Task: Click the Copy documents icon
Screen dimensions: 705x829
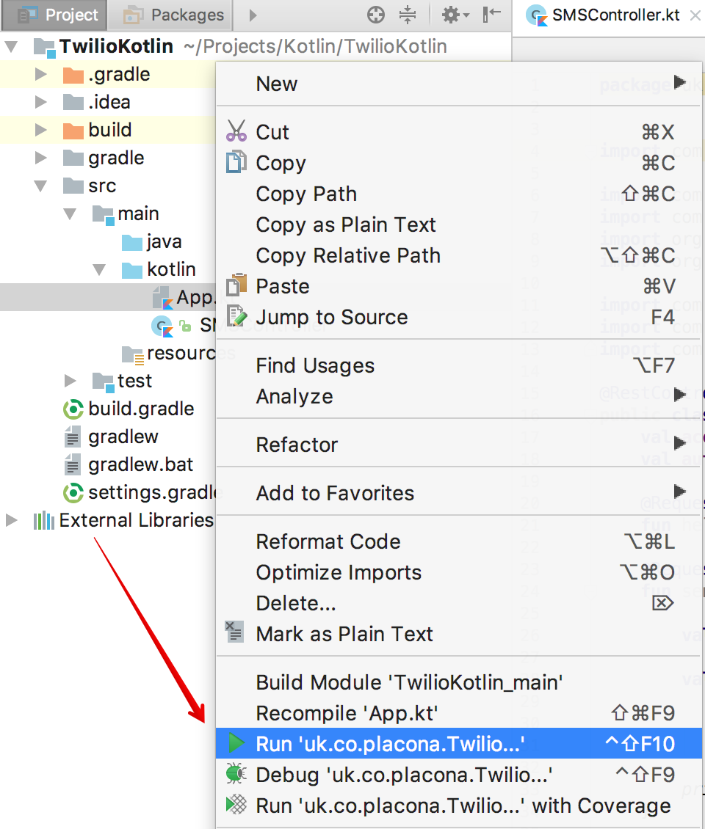Action: click(236, 163)
